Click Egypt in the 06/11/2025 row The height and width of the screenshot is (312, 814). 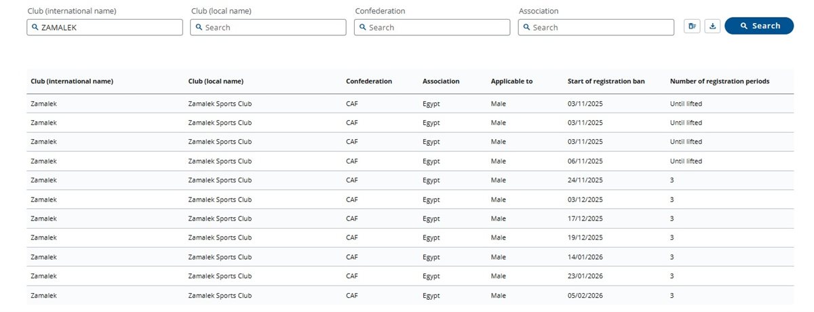coord(431,161)
